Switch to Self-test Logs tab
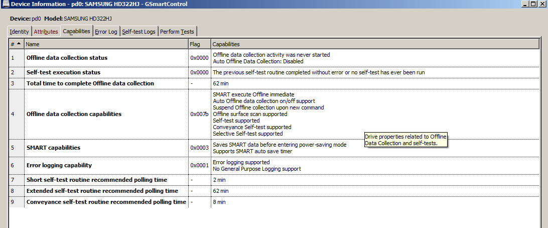 point(139,32)
